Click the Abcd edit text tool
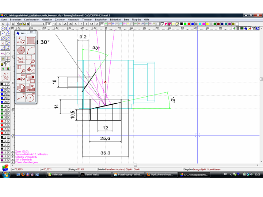The height and width of the screenshot is (197, 263). [21, 79]
